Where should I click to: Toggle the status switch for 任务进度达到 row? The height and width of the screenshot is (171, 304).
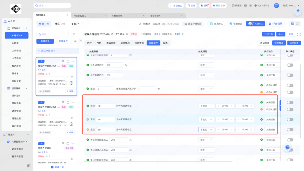tap(290, 65)
